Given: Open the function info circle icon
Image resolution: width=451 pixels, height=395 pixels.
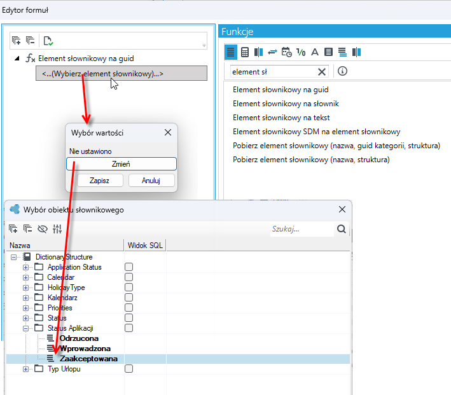Looking at the screenshot, I should click(342, 71).
